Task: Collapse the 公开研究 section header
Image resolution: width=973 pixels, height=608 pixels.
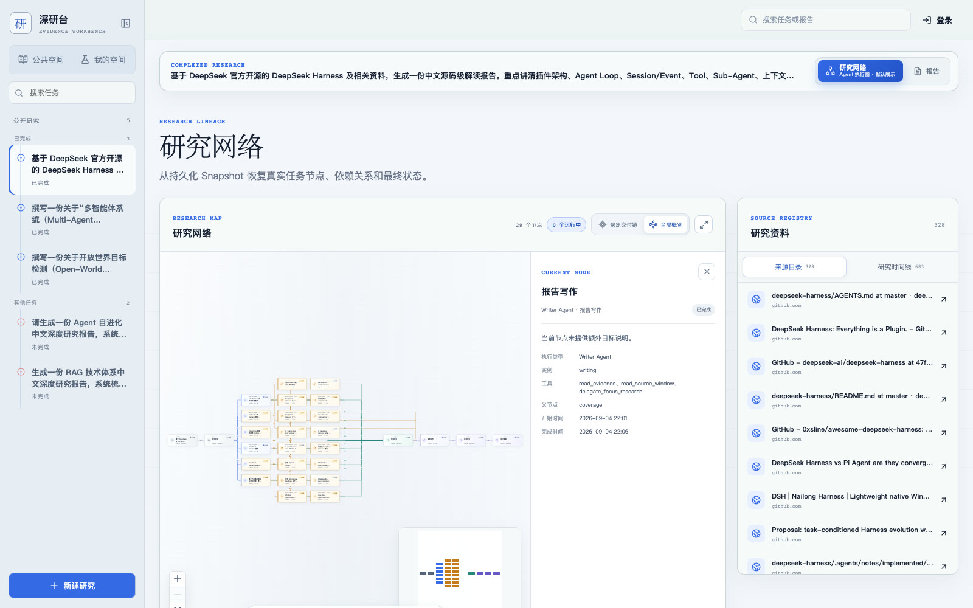Action: (72, 120)
